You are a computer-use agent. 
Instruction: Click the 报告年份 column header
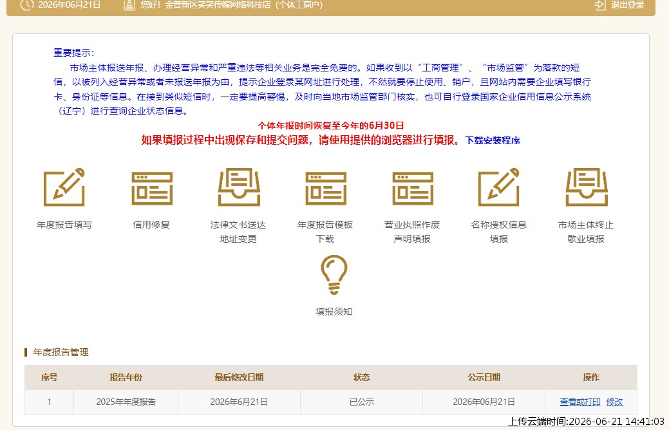(126, 377)
